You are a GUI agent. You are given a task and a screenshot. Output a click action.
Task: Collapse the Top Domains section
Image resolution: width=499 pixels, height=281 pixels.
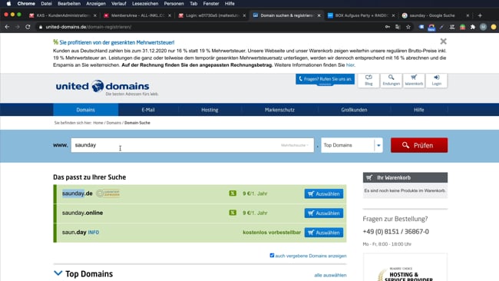[58, 273]
